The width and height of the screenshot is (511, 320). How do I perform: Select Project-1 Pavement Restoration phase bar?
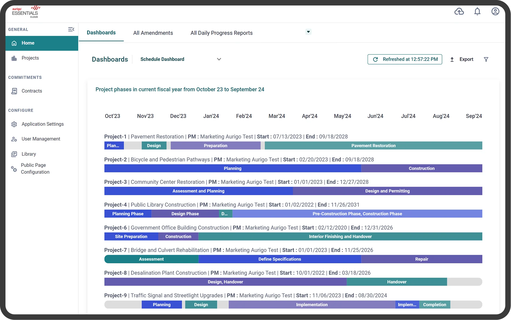click(373, 145)
